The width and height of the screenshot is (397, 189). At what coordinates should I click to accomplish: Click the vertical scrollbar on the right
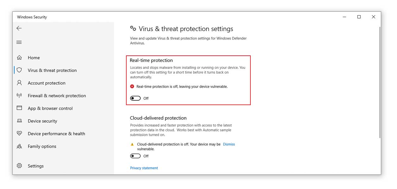(x=380, y=82)
